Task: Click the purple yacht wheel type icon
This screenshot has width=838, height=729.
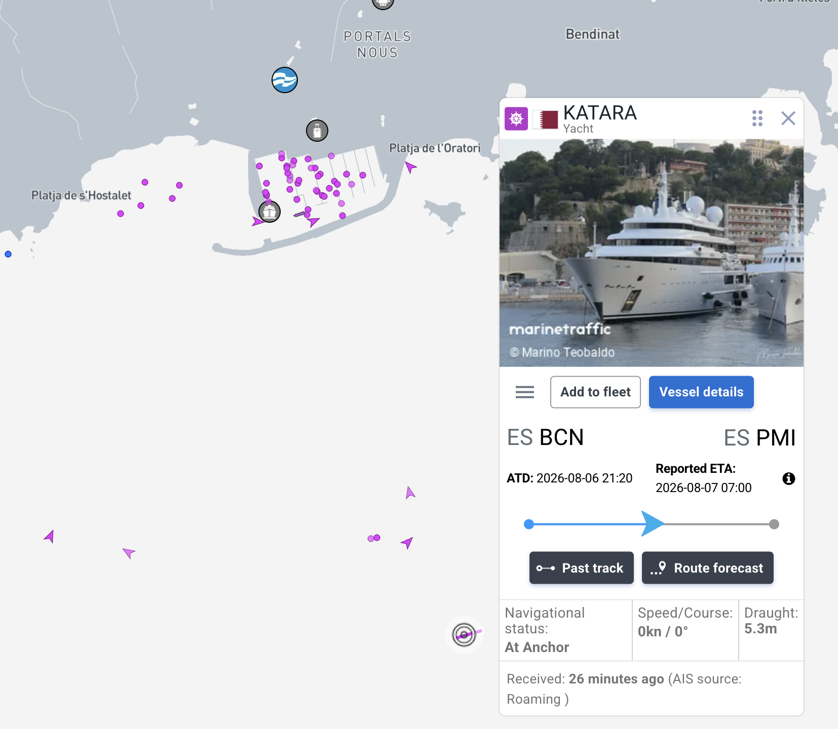Action: (516, 119)
